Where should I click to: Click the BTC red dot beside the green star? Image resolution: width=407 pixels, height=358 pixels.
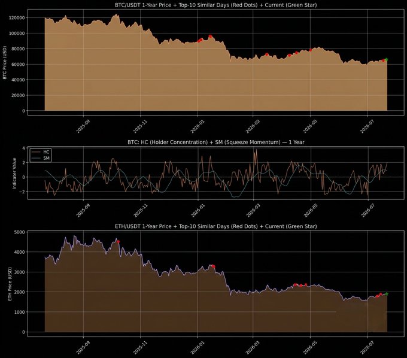point(383,60)
